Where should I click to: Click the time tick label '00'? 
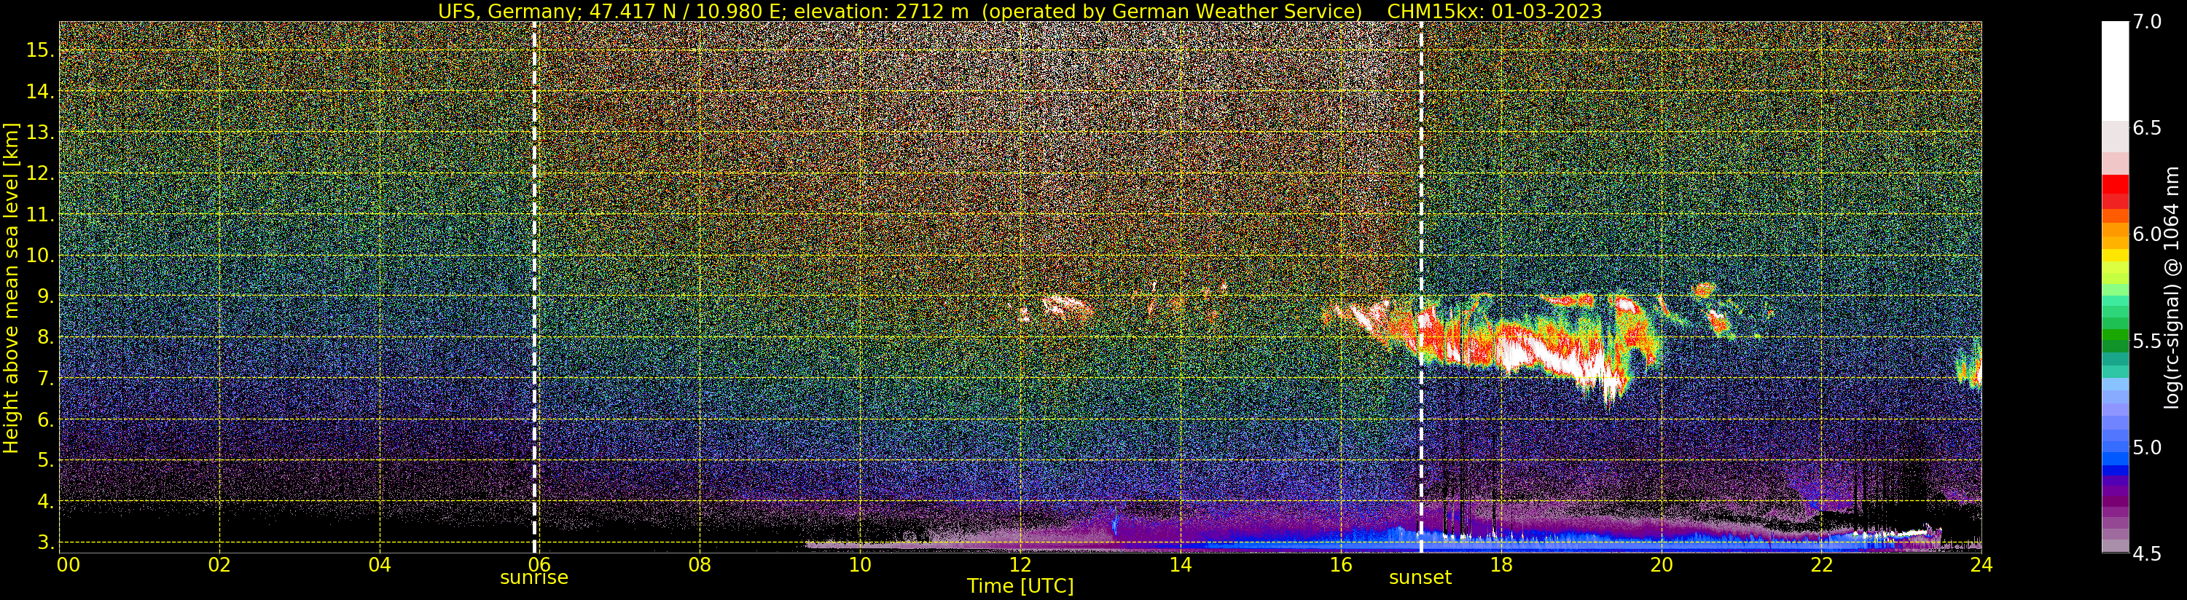pyautogui.click(x=69, y=564)
